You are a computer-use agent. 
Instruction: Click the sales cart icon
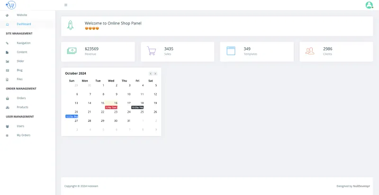tap(151, 51)
